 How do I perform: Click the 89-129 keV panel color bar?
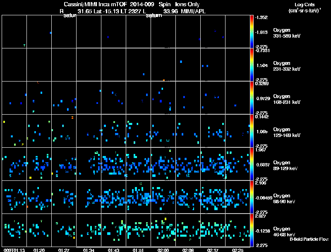252,164
